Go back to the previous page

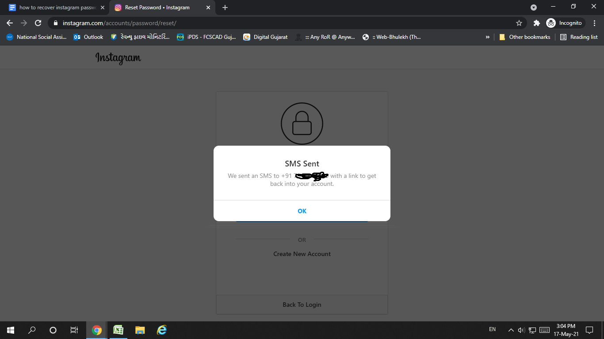click(x=10, y=23)
